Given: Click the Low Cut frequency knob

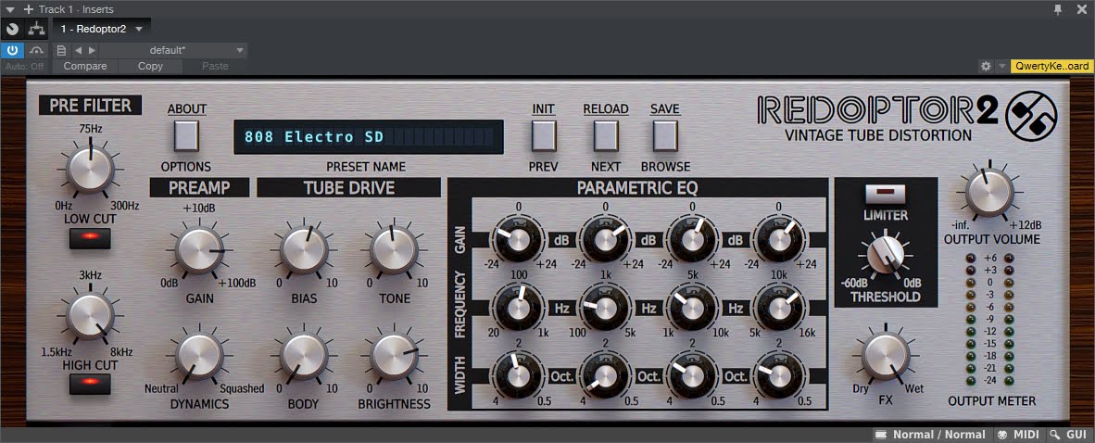Looking at the screenshot, I should tap(90, 169).
